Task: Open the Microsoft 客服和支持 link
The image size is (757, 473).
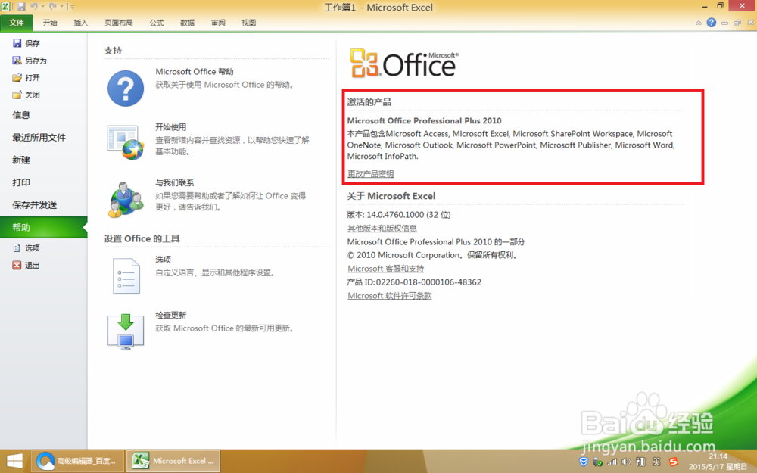Action: [386, 269]
